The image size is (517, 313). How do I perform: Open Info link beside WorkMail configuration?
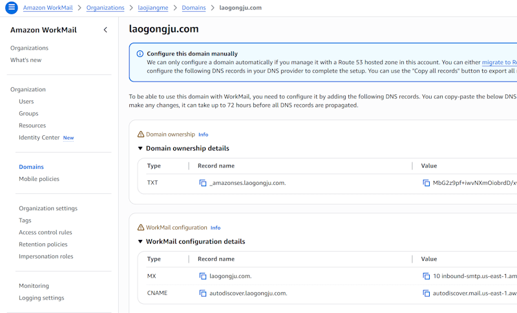[x=215, y=228]
